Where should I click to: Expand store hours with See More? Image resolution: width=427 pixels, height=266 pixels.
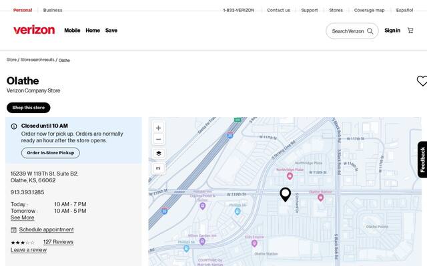[x=22, y=217]
